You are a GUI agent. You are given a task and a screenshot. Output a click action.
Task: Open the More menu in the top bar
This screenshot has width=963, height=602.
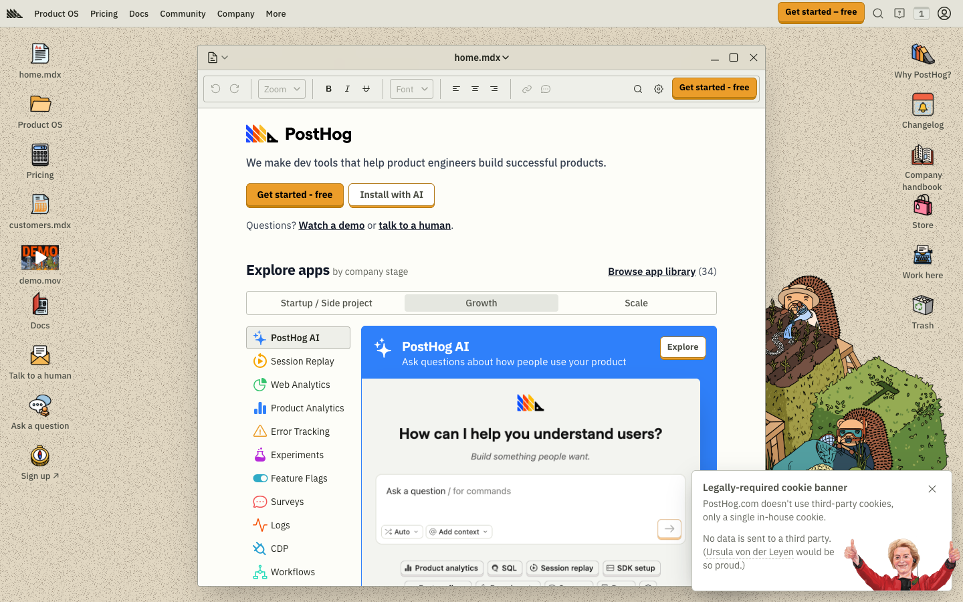[x=276, y=13]
